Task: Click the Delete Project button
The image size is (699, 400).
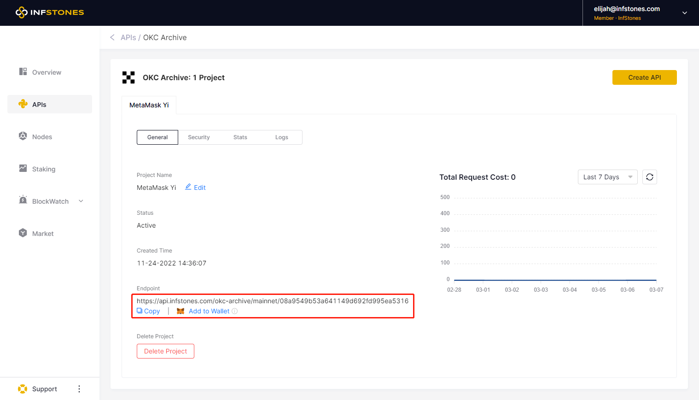Action: point(165,351)
